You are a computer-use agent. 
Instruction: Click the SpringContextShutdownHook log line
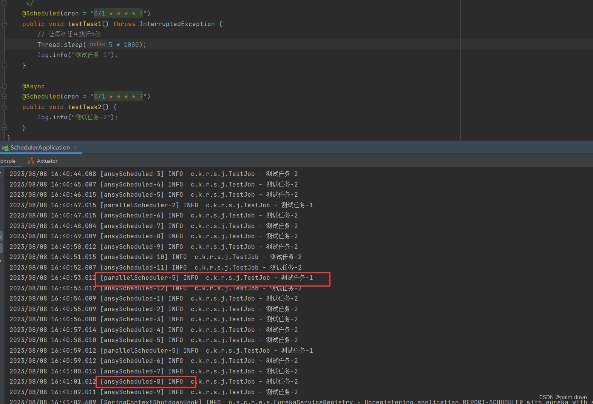pos(301,401)
